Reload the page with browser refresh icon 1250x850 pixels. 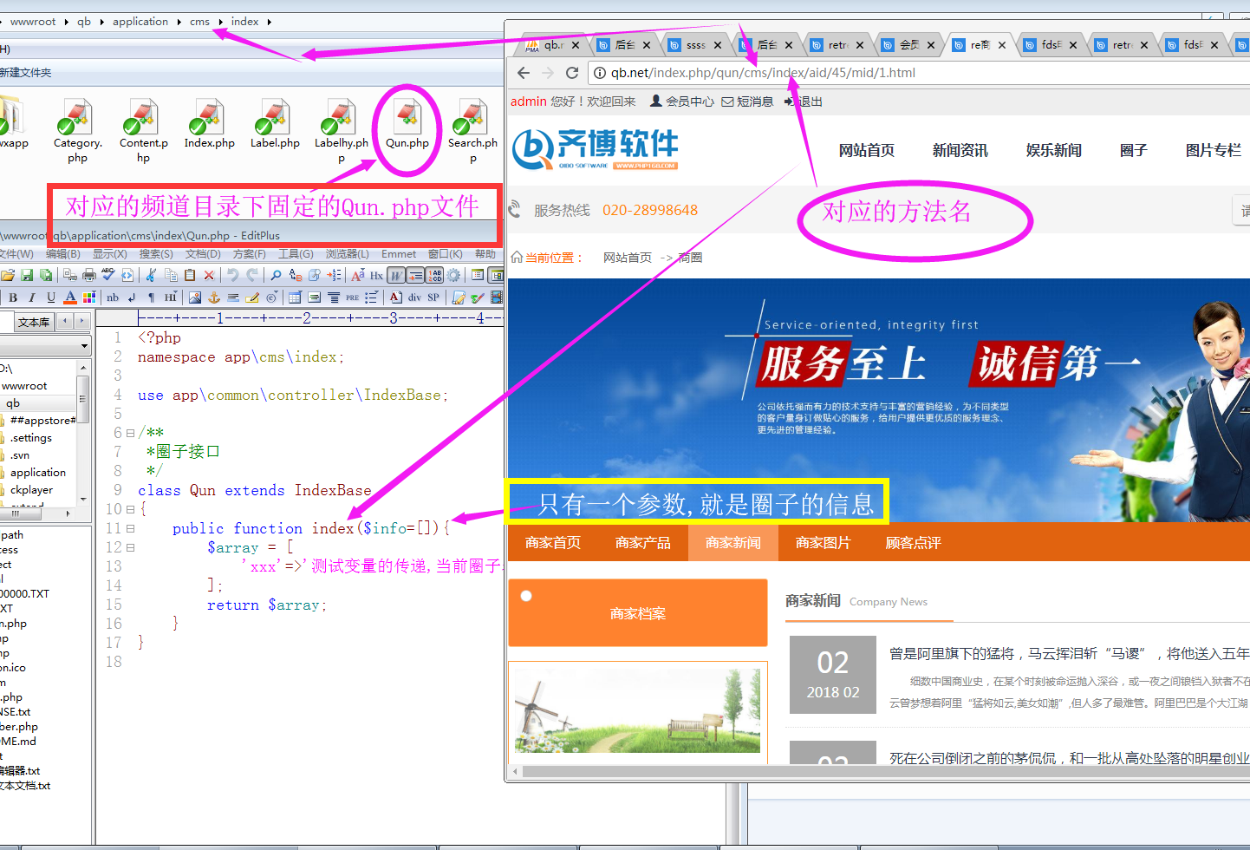(572, 73)
